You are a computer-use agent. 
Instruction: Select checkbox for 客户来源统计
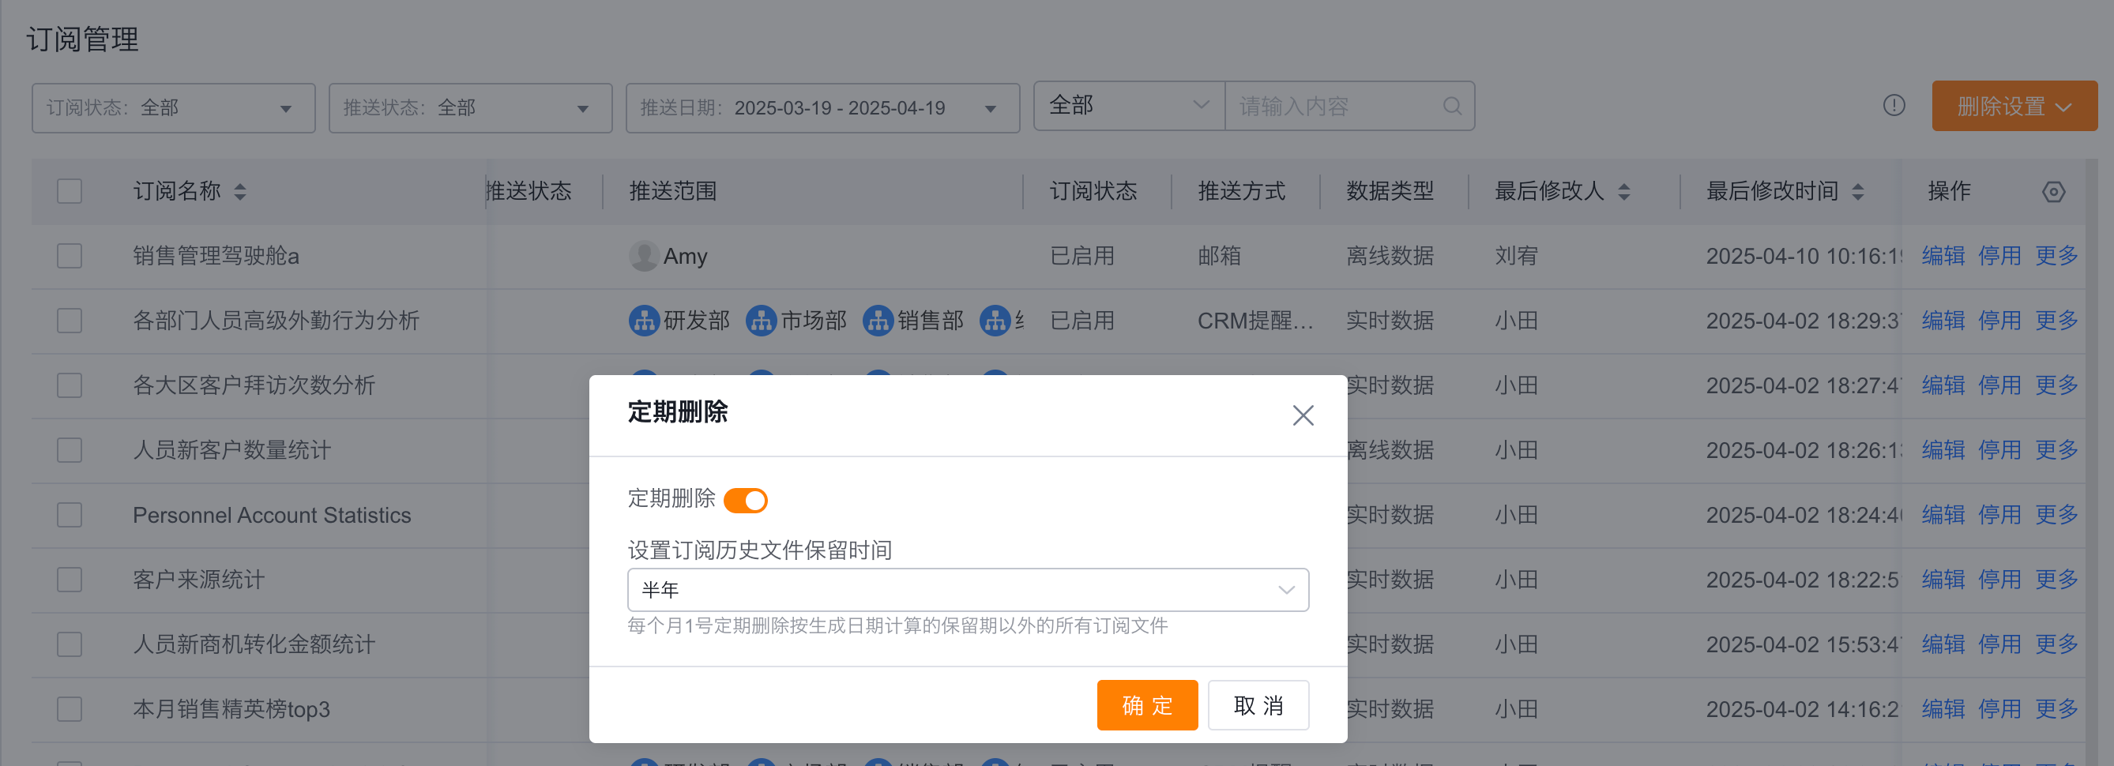[70, 580]
